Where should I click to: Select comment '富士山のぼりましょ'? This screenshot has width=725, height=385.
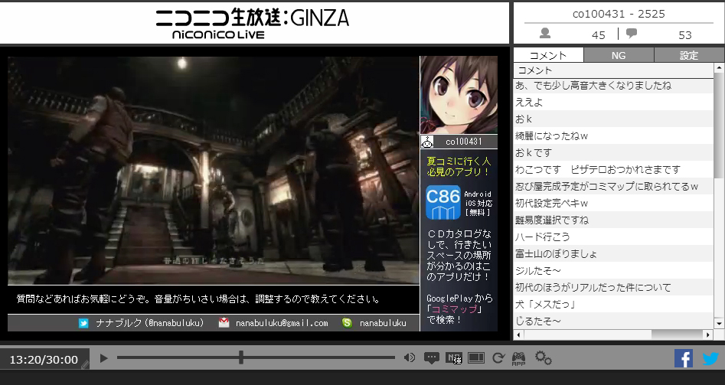[613, 254]
